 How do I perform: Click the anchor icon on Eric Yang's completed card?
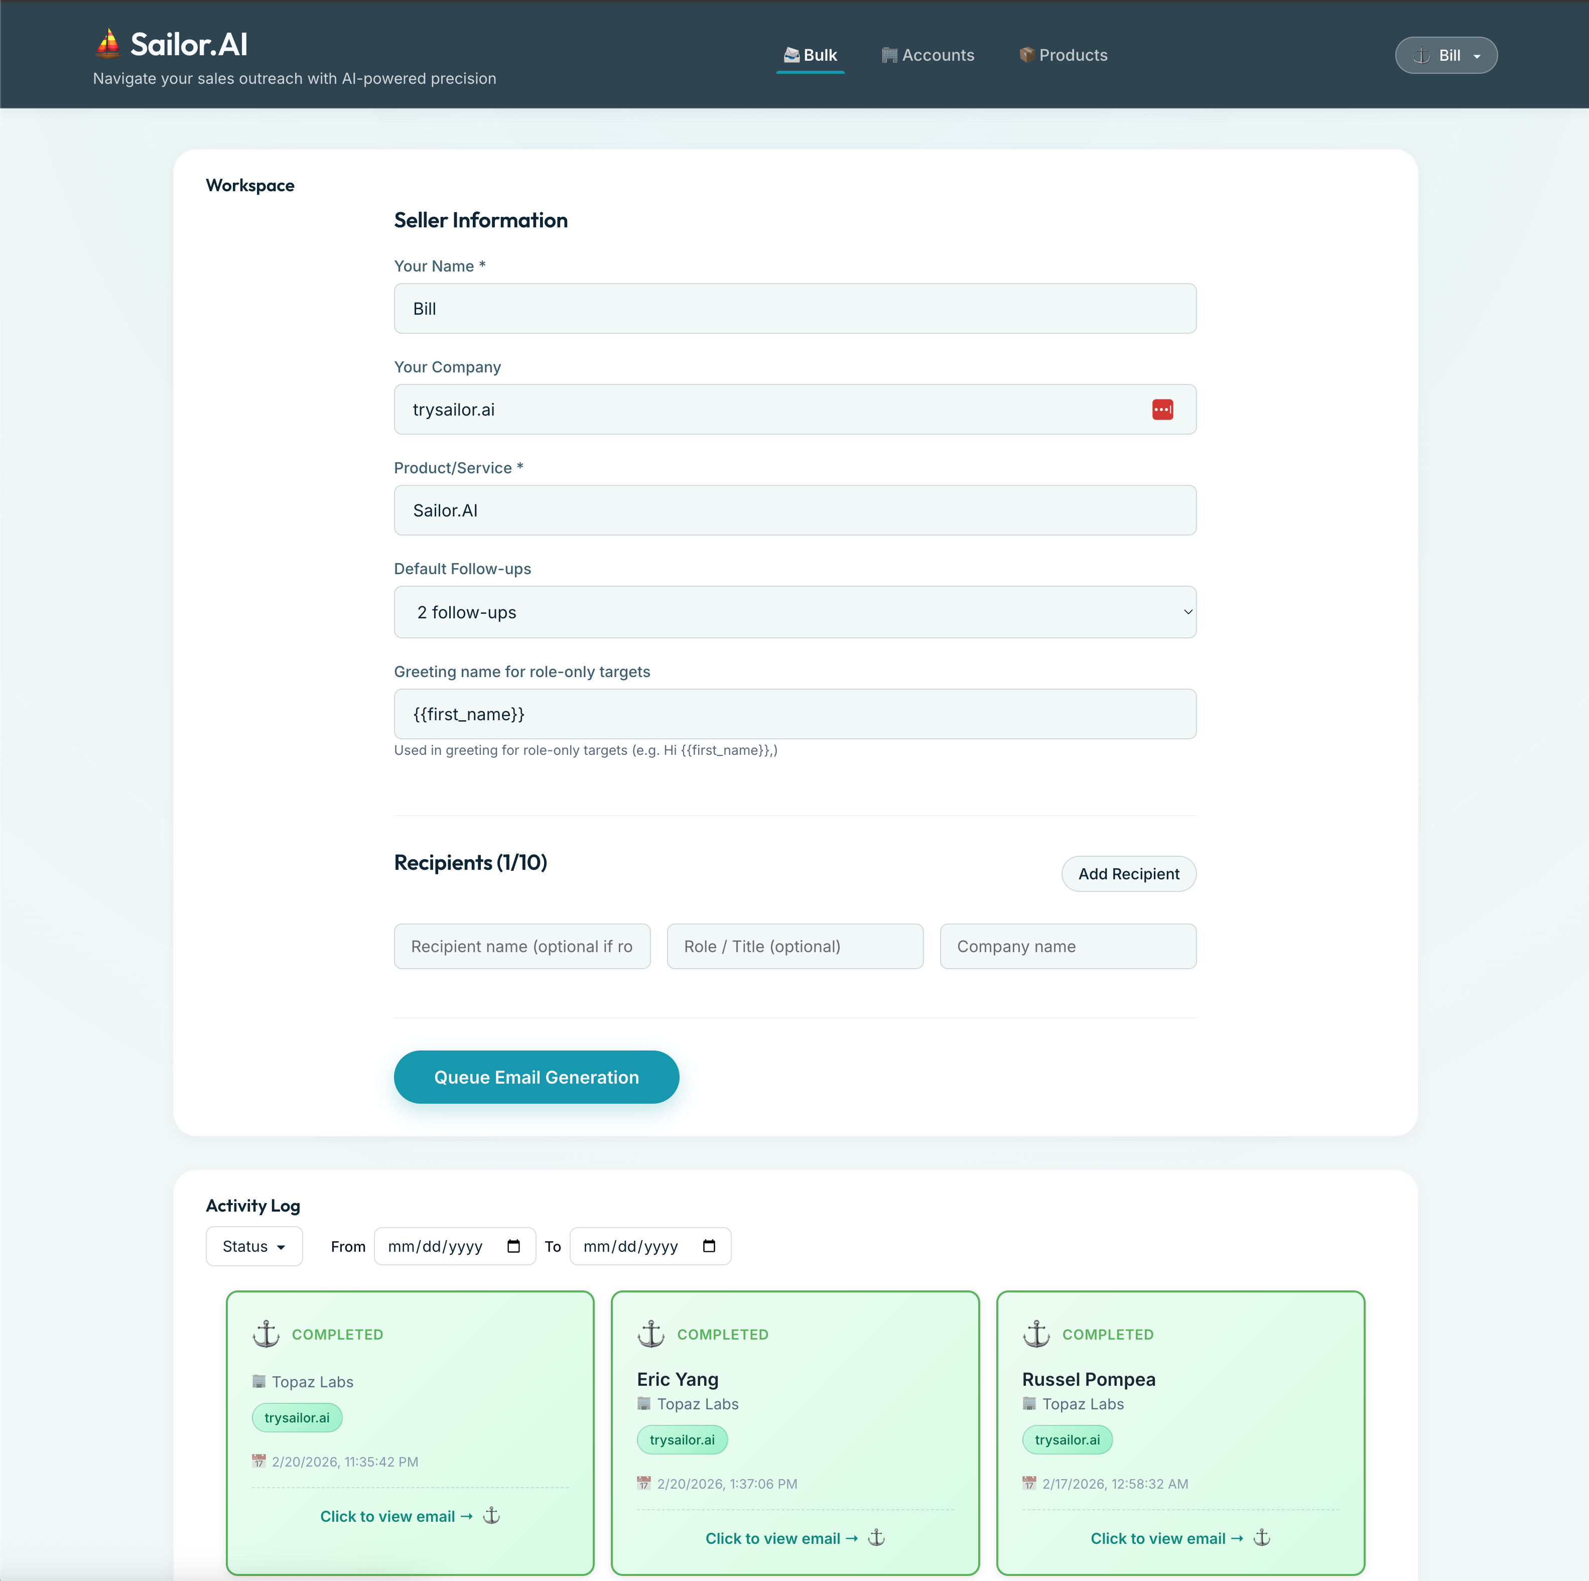click(x=650, y=1334)
